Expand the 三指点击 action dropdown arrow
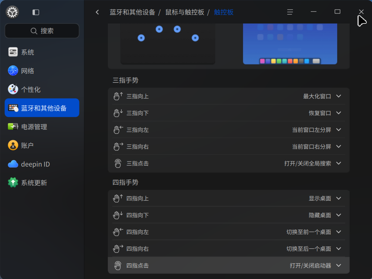Viewport: 372px width, 279px height. [x=338, y=163]
